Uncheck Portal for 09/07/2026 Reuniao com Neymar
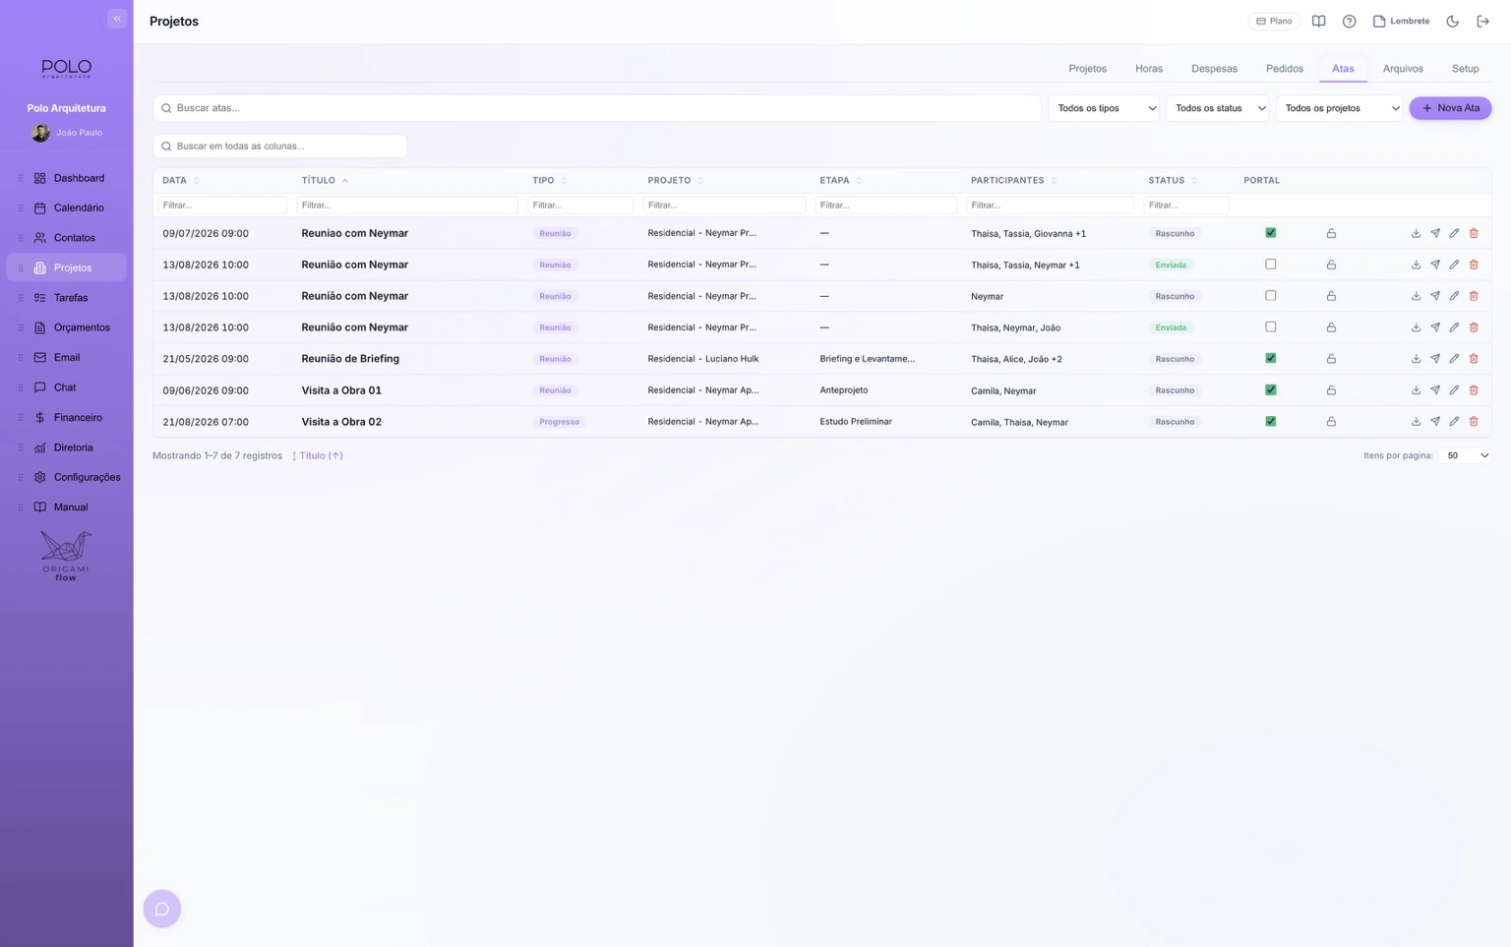Viewport: 1511px width, 947px height. [x=1271, y=233]
